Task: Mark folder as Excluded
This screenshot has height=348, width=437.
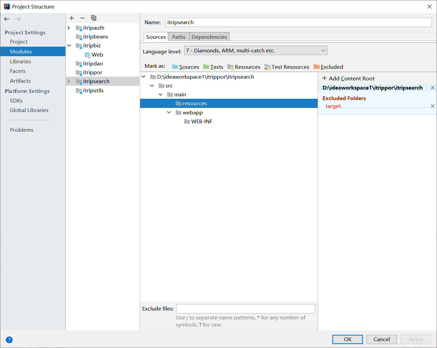Action: [x=328, y=67]
